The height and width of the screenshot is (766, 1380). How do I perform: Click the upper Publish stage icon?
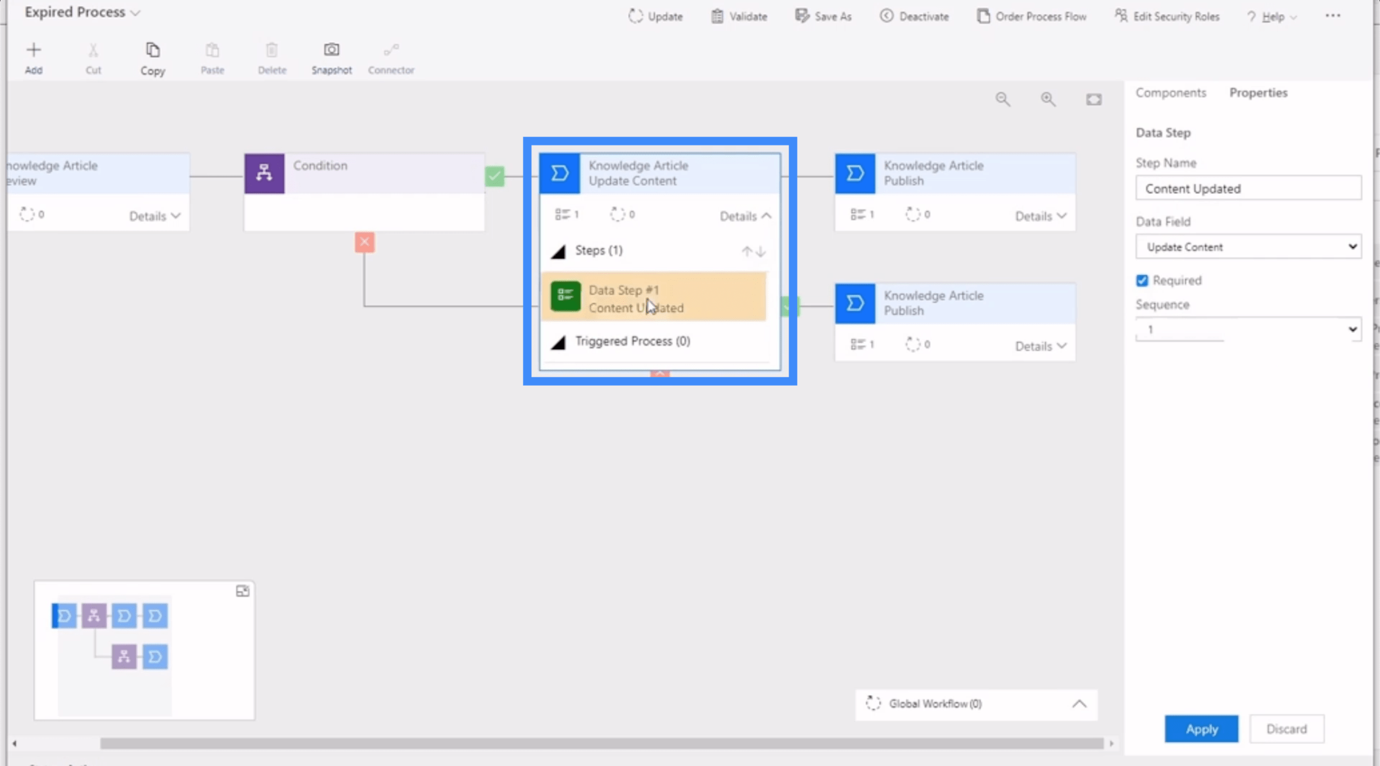(x=855, y=173)
